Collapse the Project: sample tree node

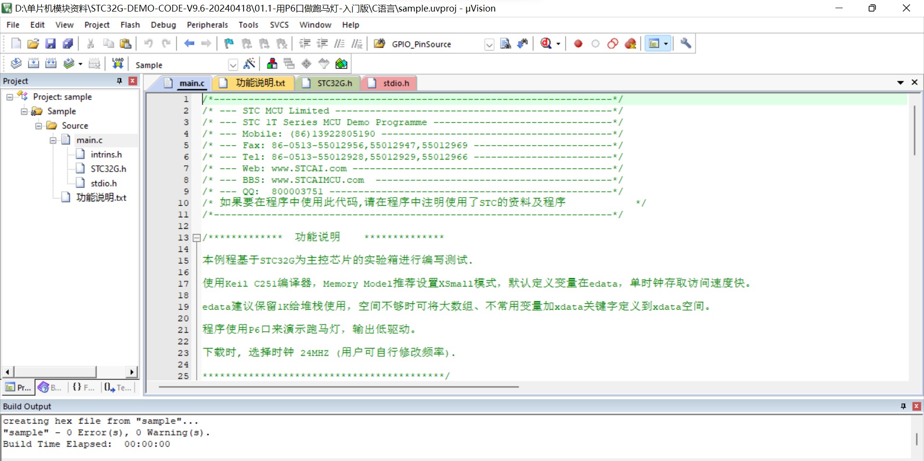[10, 97]
